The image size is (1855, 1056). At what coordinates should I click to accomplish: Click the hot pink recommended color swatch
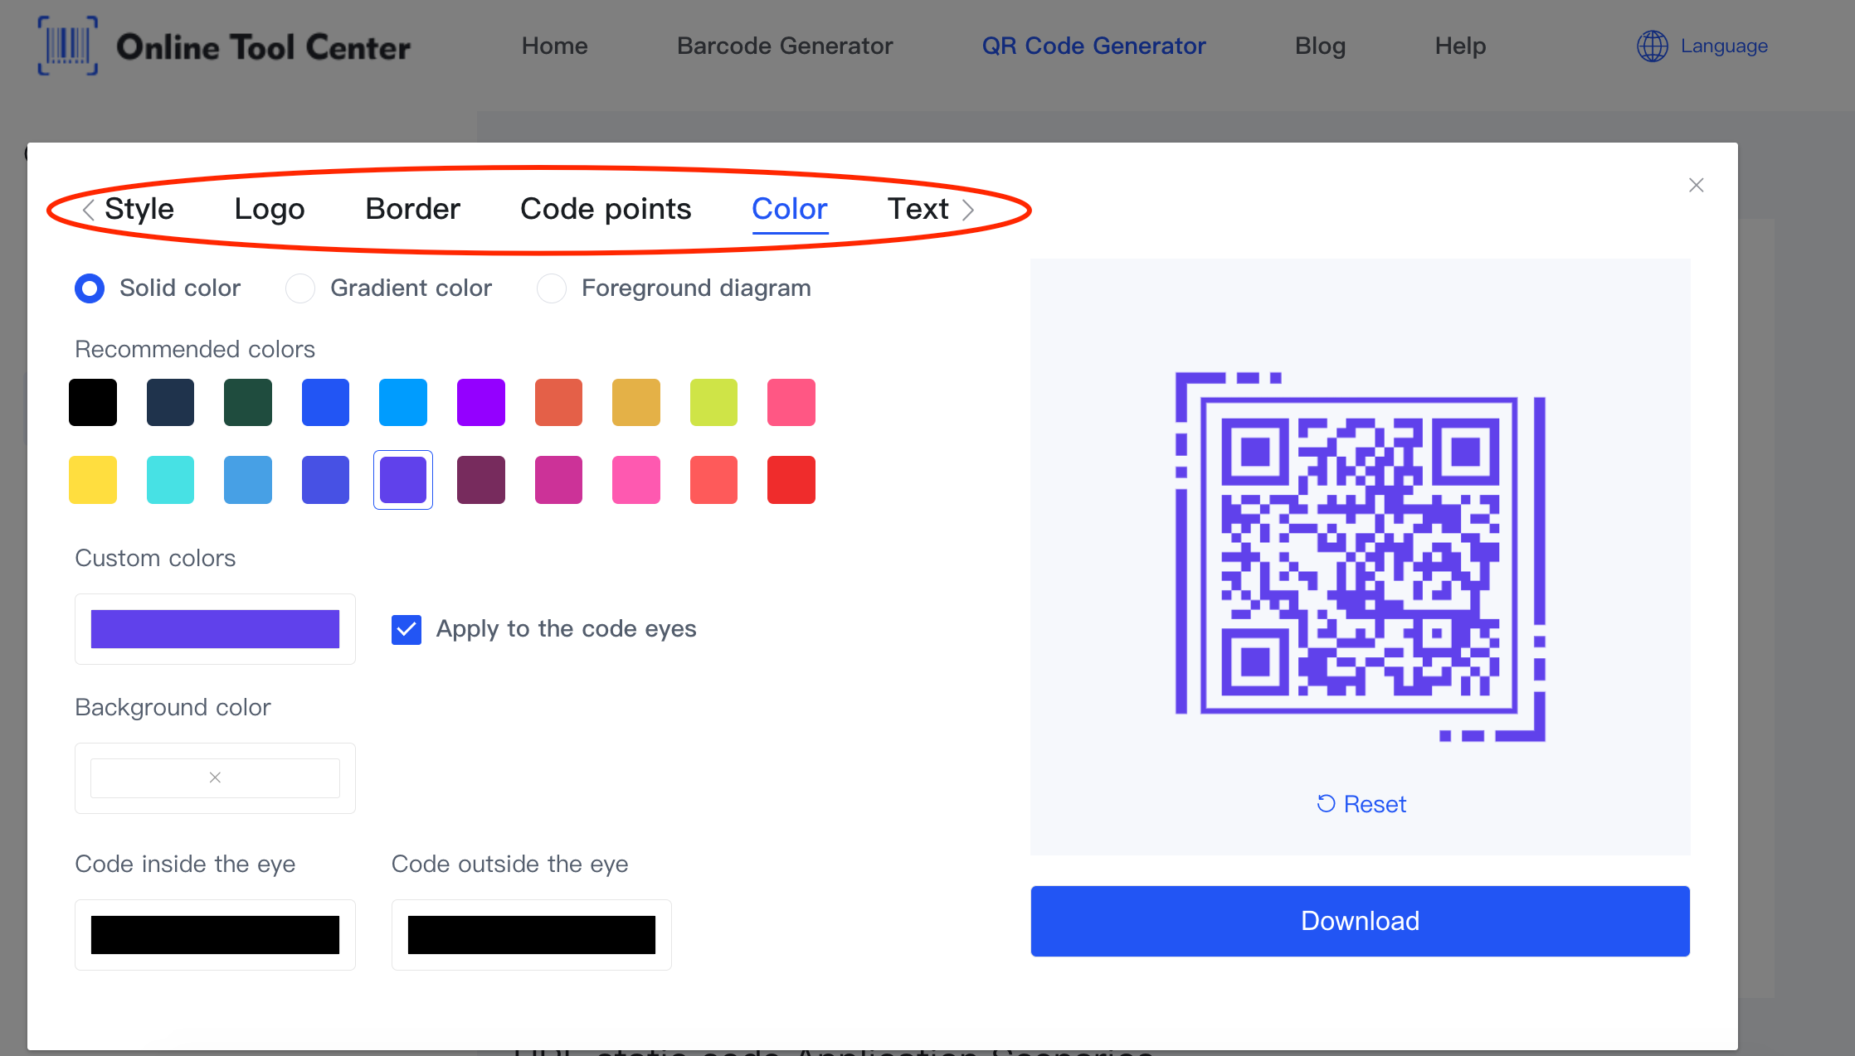click(x=635, y=478)
